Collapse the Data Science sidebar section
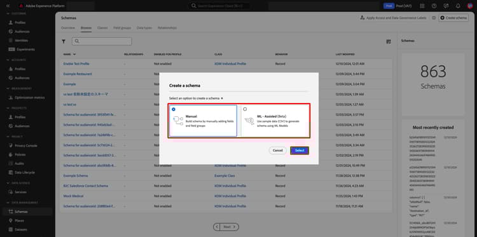The height and width of the screenshot is (237, 477). point(8,183)
